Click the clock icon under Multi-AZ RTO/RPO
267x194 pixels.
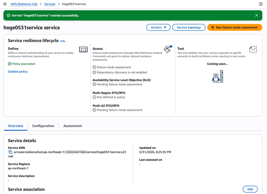point(94,110)
